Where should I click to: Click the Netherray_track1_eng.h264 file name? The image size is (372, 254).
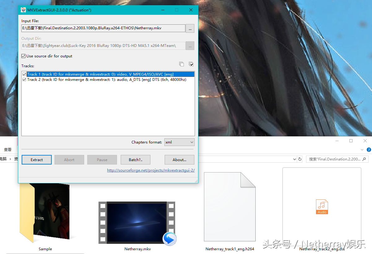tap(230, 249)
